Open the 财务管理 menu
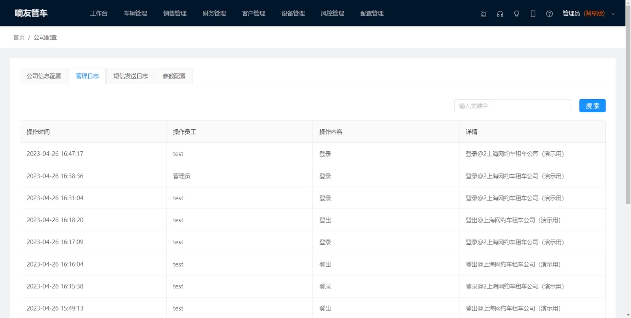Image resolution: width=631 pixels, height=318 pixels. (x=214, y=13)
